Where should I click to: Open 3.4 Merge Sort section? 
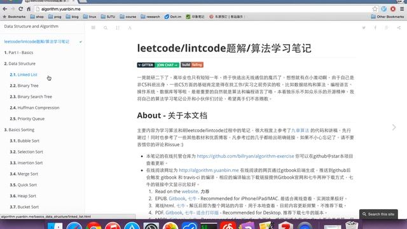tap(24, 174)
